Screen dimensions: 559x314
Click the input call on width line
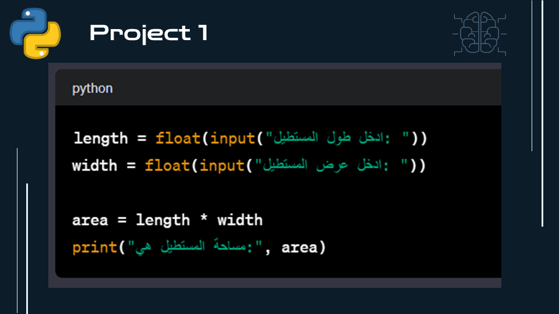point(222,166)
